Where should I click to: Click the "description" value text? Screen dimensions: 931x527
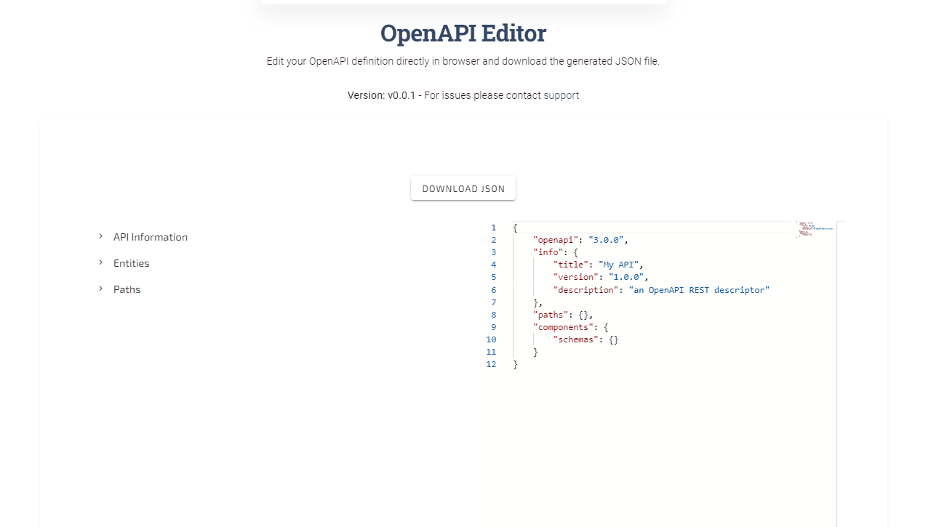[x=700, y=289]
